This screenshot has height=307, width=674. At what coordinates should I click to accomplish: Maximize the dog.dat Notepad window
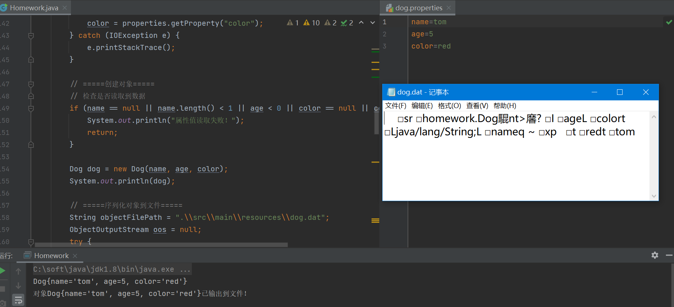[620, 92]
